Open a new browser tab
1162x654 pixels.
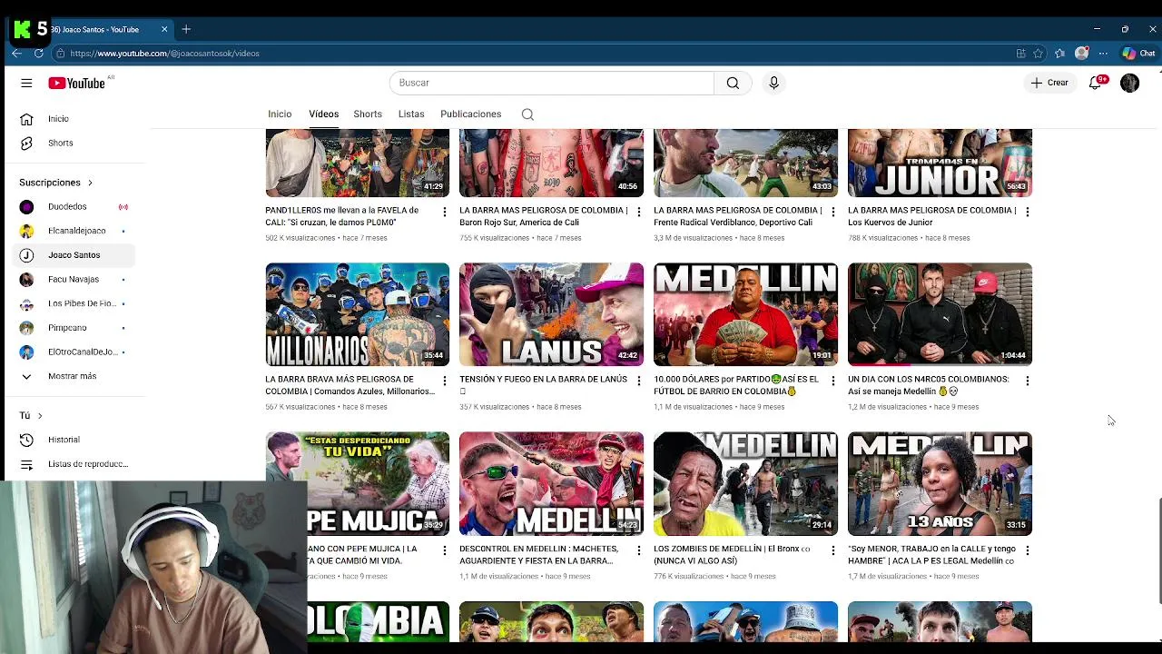tap(186, 29)
